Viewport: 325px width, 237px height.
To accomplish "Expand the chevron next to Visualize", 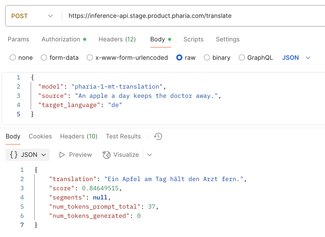I will (x=149, y=155).
